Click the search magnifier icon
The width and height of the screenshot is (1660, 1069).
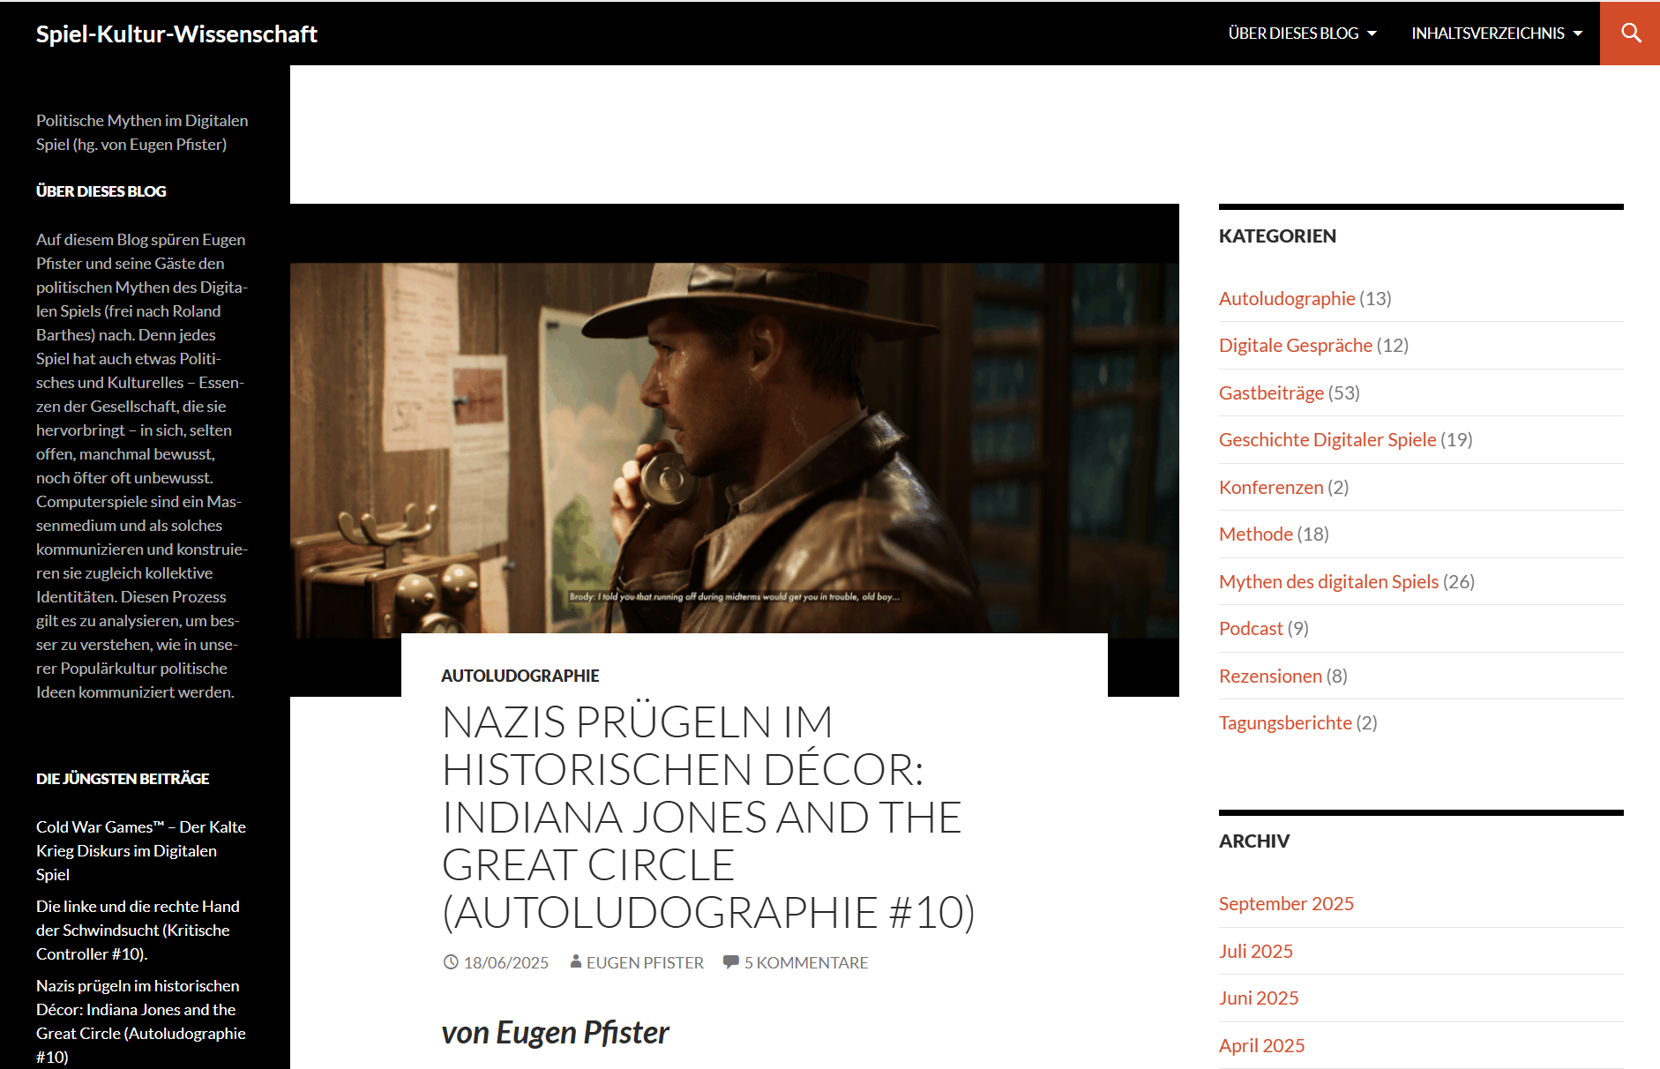(x=1630, y=34)
